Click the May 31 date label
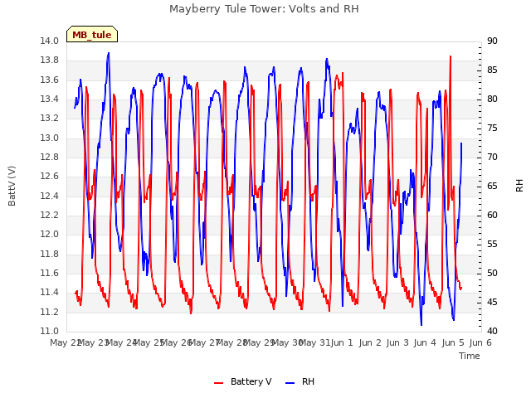 coord(315,342)
